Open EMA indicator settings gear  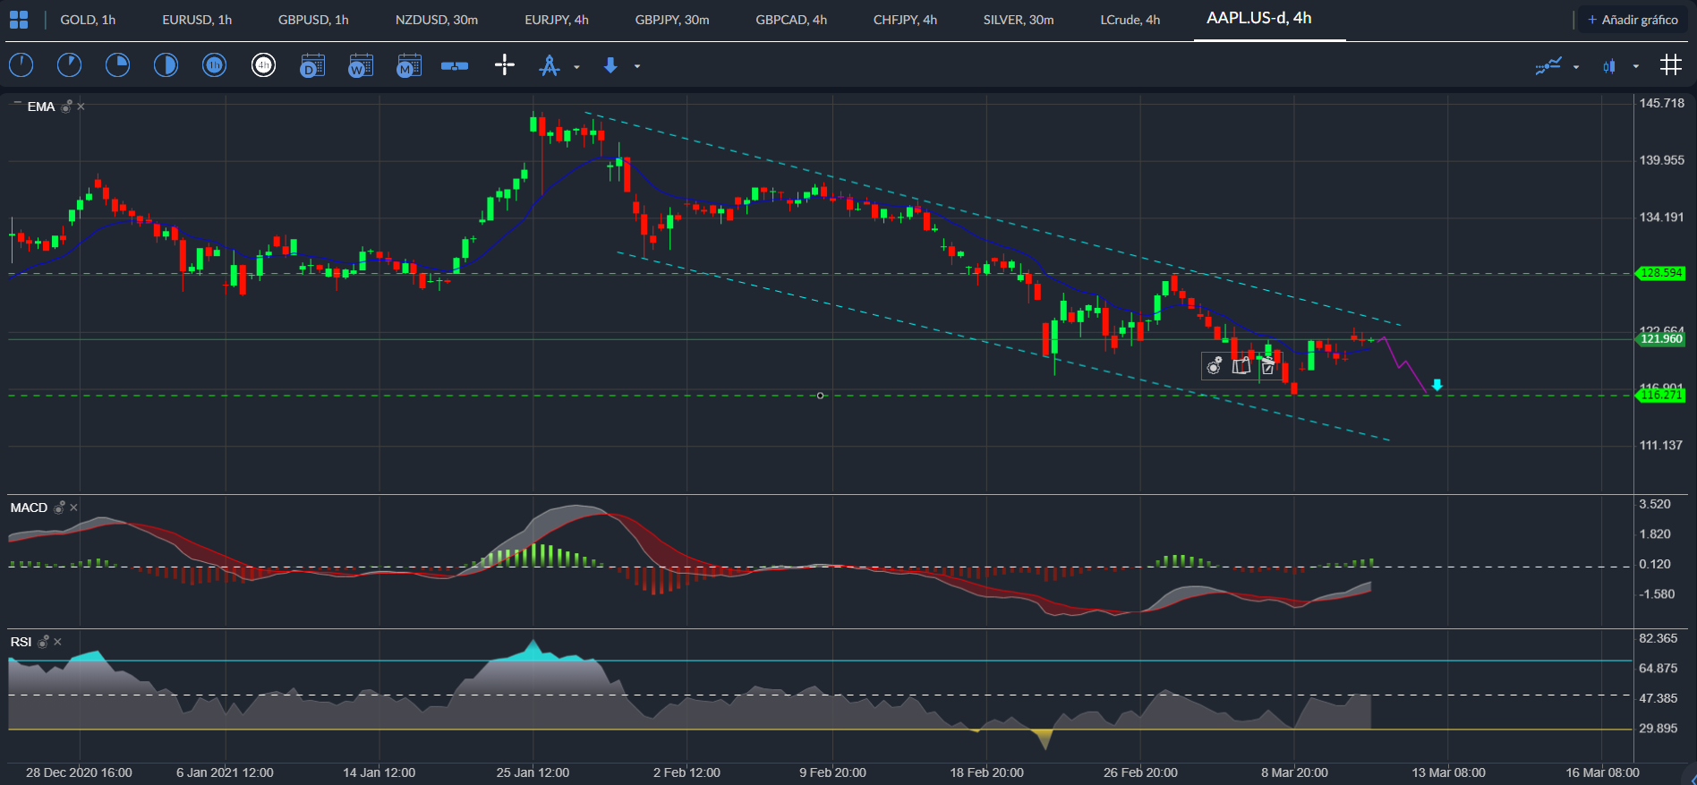pos(66,107)
